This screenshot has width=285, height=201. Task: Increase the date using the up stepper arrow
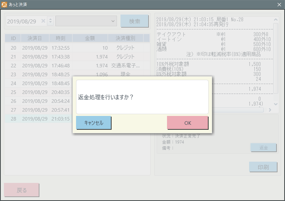click(50, 19)
